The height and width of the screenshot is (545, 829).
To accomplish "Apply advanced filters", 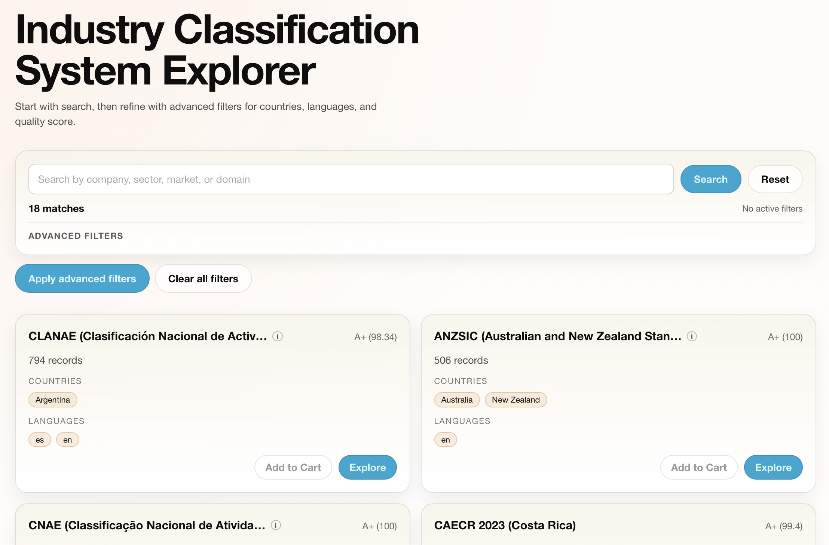I will [x=82, y=278].
